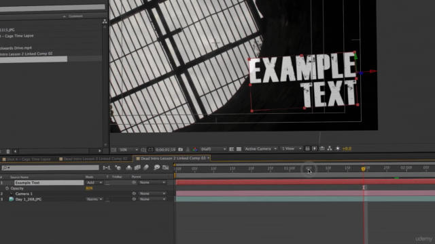Open the Normal mode dropdown for Day 1_268.JPG

[94, 199]
